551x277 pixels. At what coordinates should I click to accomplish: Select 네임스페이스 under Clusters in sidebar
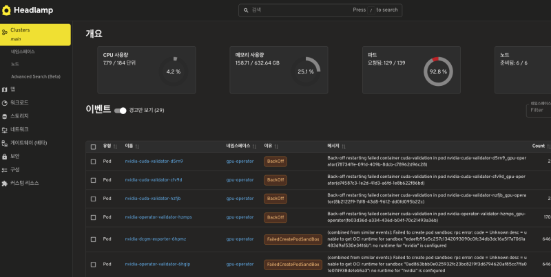tap(23, 52)
